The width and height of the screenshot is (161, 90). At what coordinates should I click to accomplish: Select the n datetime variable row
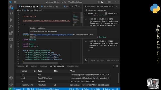click(x=63, y=81)
